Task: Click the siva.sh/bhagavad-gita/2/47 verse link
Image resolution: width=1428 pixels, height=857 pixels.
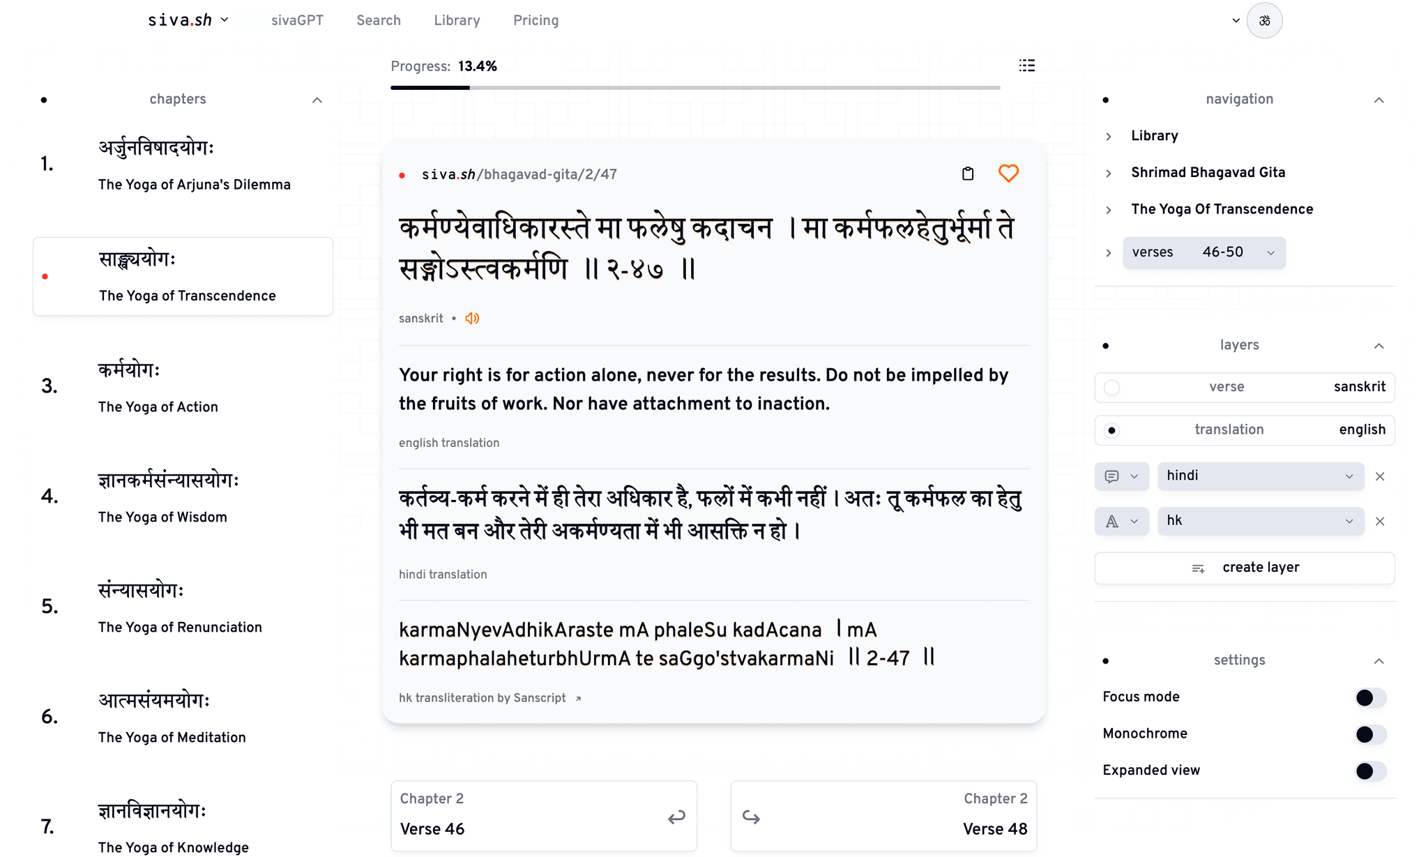Action: 519,174
